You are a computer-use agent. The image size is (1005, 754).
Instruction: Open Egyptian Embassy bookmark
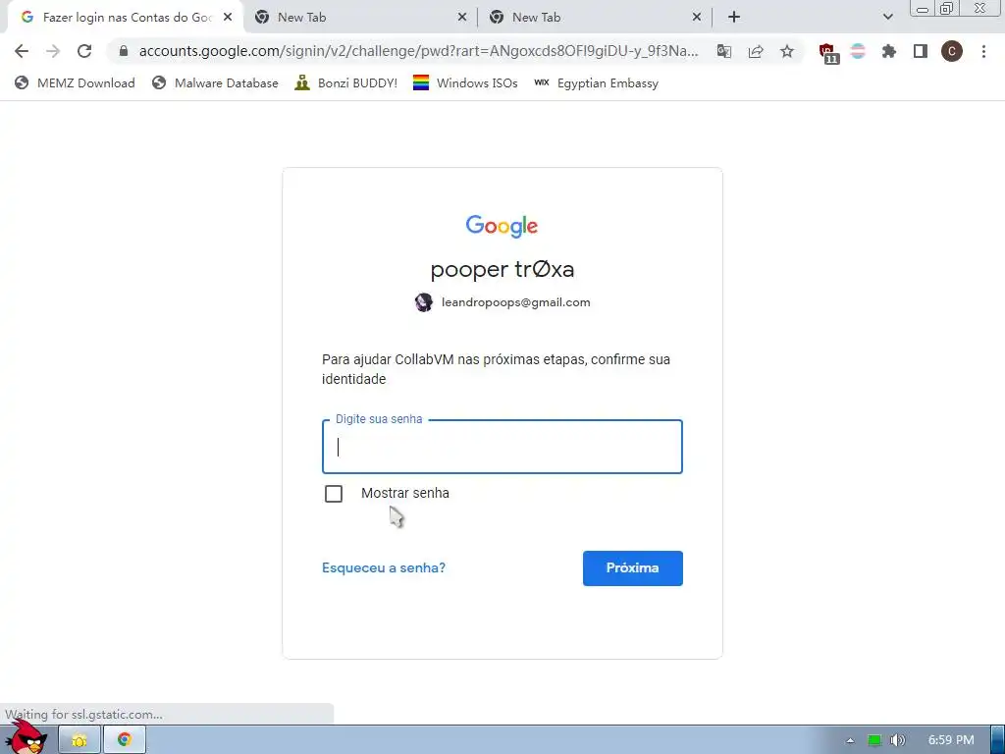click(596, 83)
